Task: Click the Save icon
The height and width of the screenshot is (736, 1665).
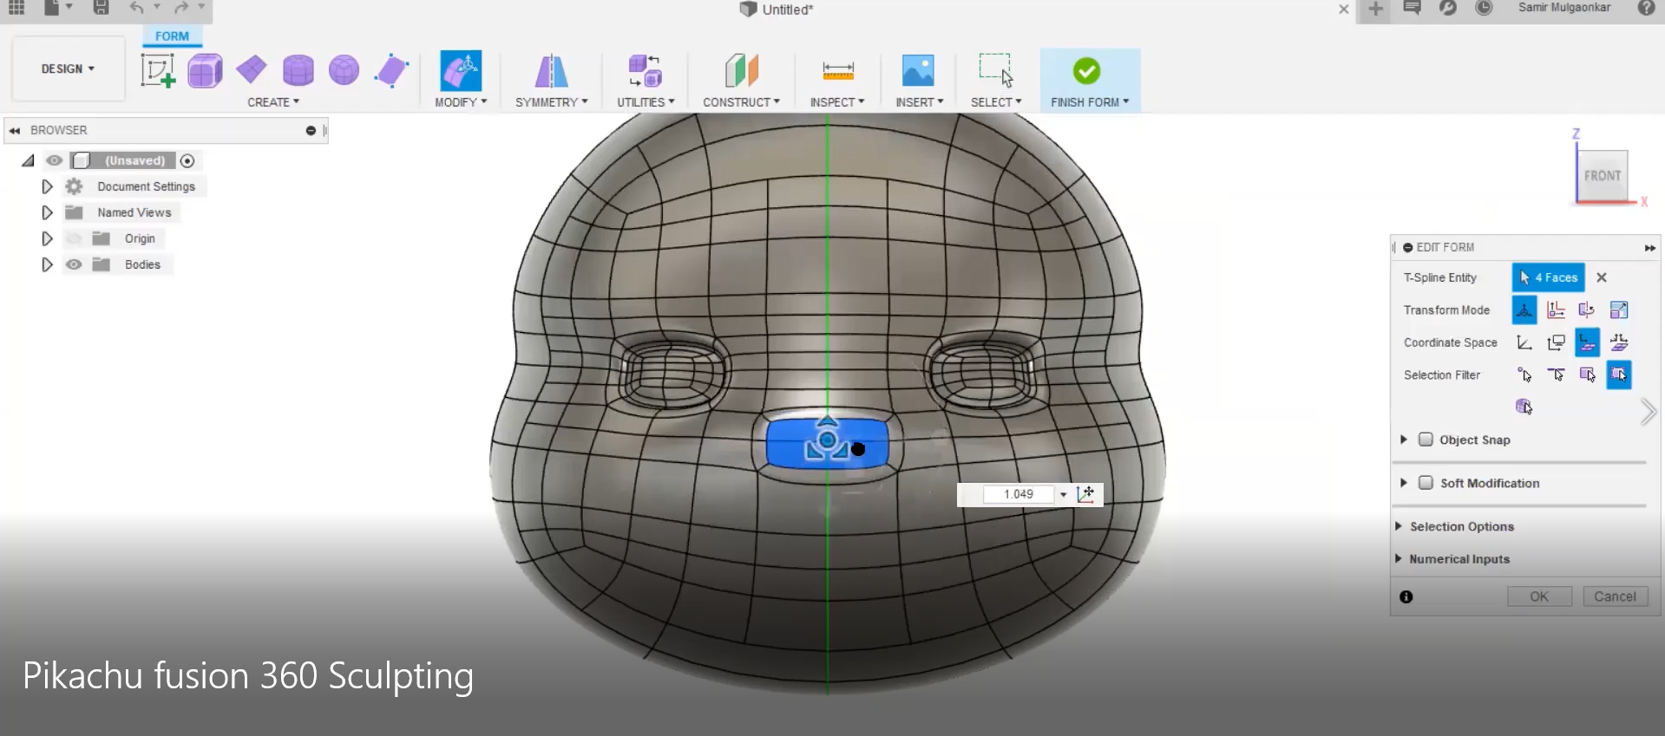Action: 102,8
